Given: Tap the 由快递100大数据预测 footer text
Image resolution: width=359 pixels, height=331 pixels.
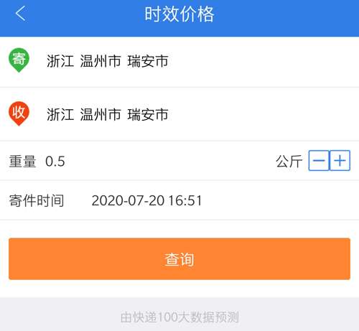Looking at the screenshot, I should (179, 317).
